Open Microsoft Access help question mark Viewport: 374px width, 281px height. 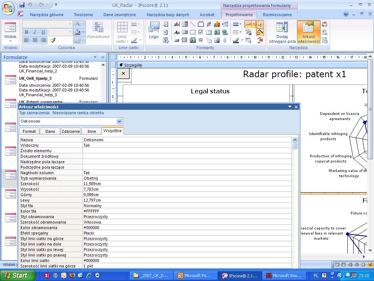(346, 14)
